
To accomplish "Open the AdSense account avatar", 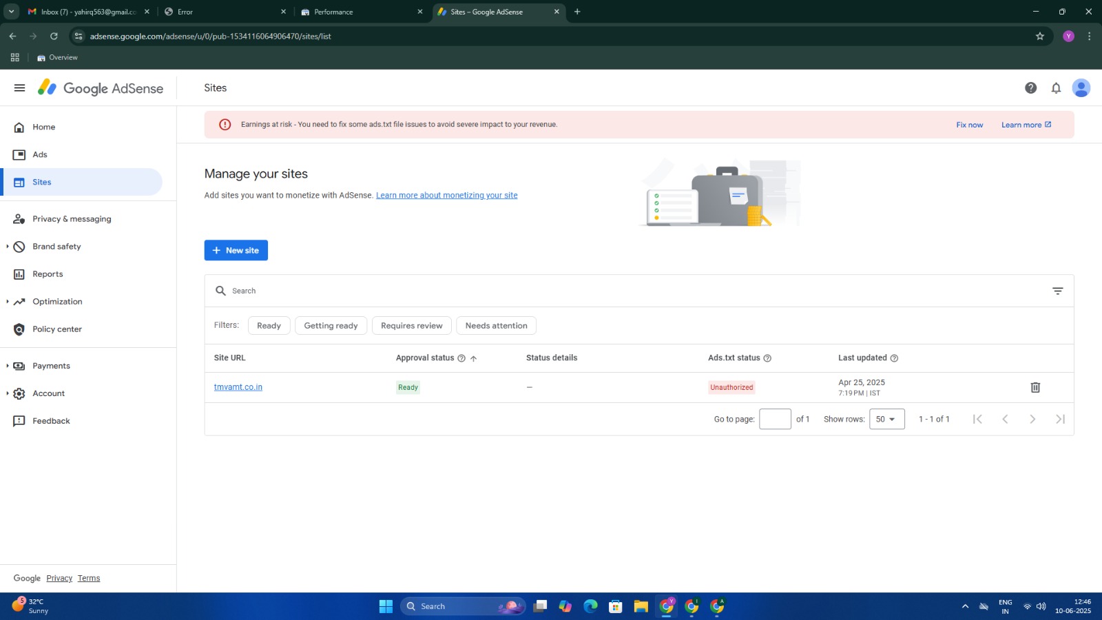I will point(1081,88).
